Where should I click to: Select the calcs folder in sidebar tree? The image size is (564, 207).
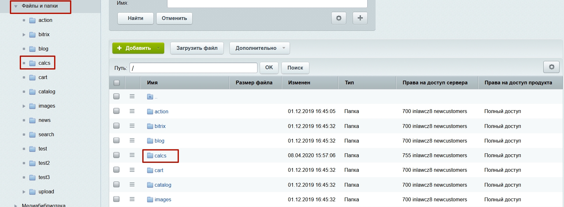[44, 63]
